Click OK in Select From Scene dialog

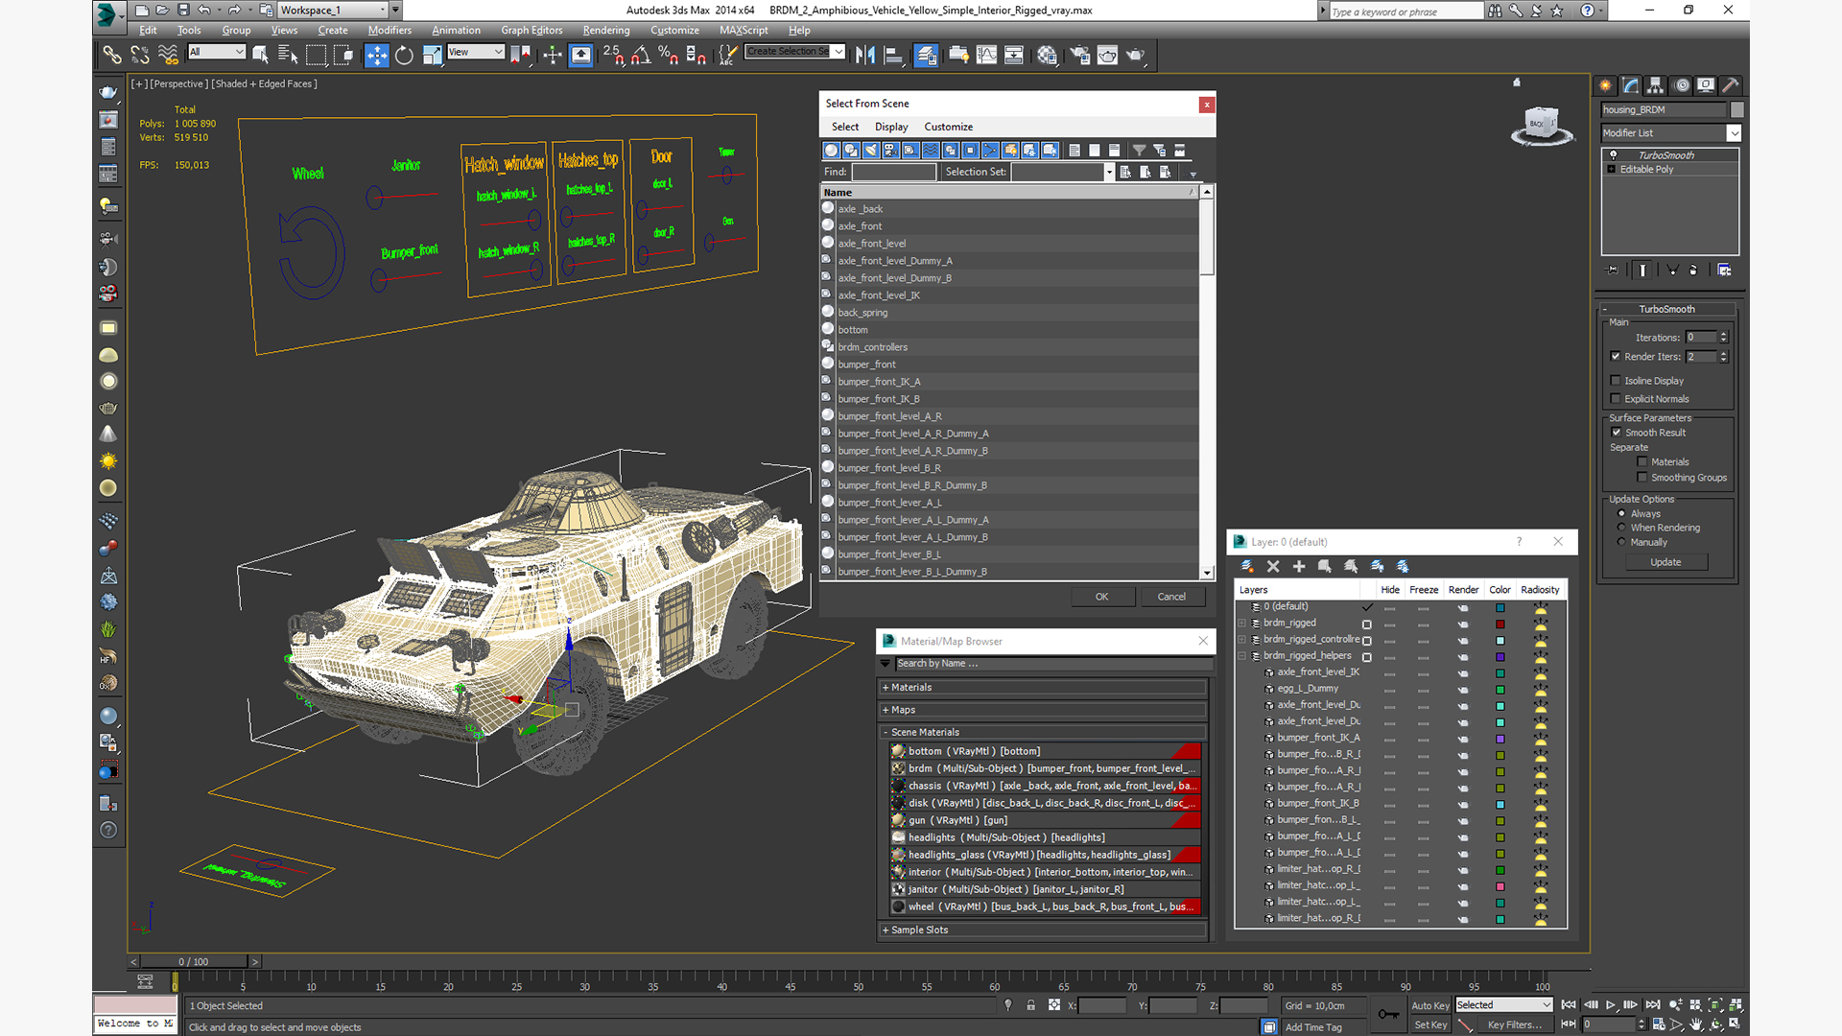tap(1102, 597)
